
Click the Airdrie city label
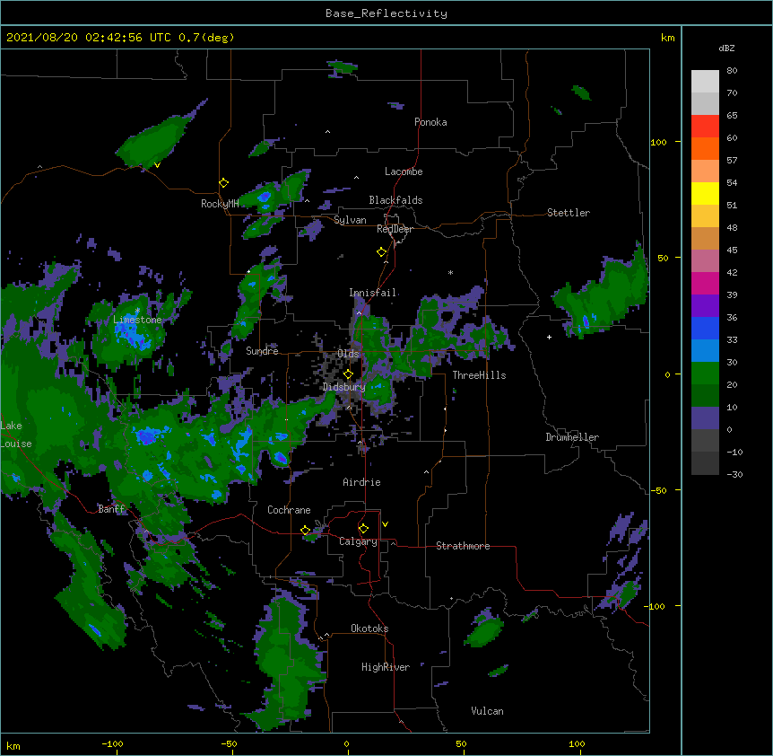pyautogui.click(x=362, y=482)
